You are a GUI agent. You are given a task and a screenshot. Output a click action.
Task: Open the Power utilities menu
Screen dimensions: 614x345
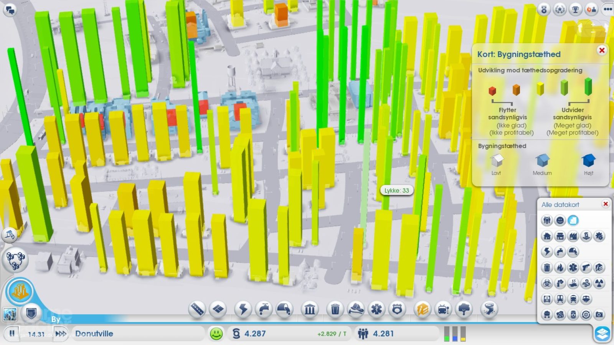(x=243, y=309)
